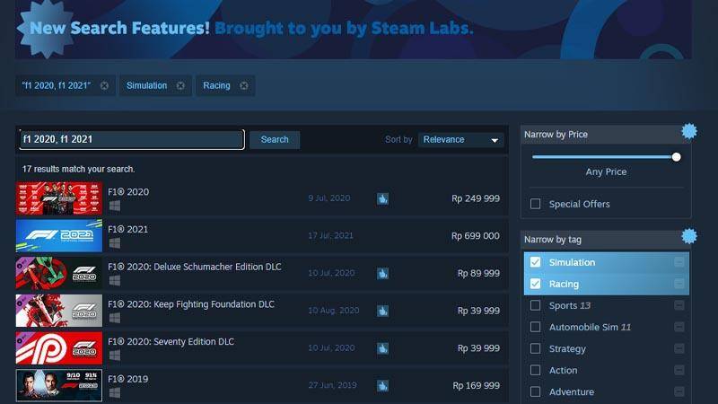Click the "Rp 699 000" price of F1 2021
The image size is (718, 404).
click(476, 236)
